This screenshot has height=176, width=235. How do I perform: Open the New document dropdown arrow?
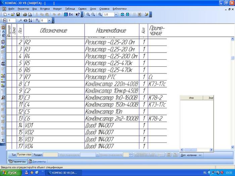8,15
